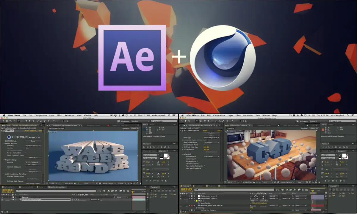This screenshot has width=357, height=214.
Task: Click Last Frame button in right Preview panel
Action: pos(336,147)
